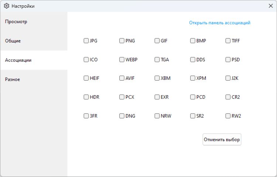Image resolution: width=277 pixels, height=177 pixels.
Task: Tick the TIFF checkbox
Action: [228, 41]
